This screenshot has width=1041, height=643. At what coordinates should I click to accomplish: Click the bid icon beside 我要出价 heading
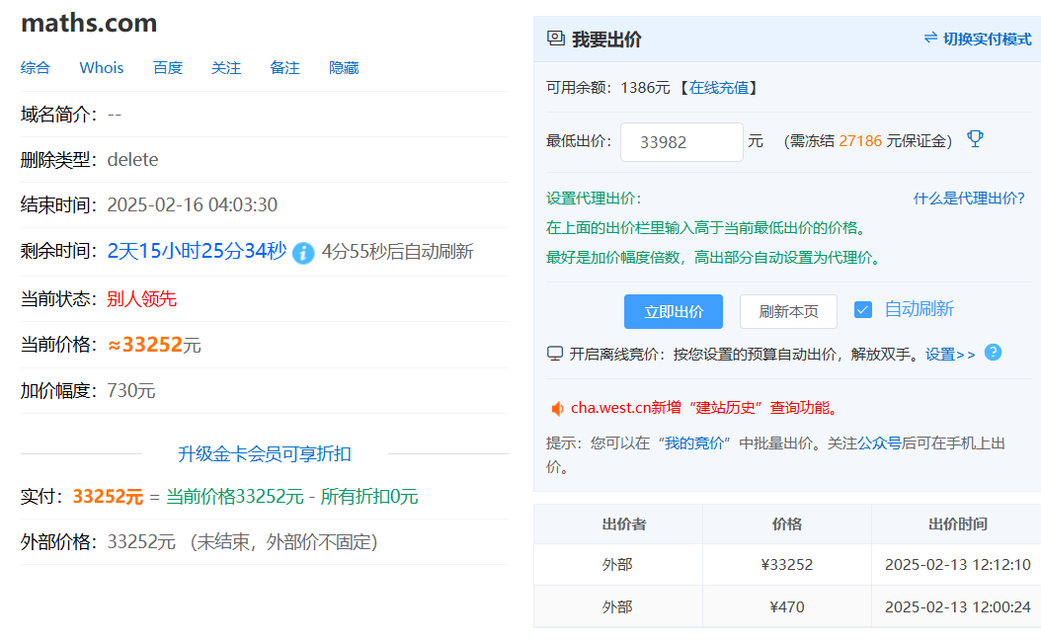[x=556, y=39]
